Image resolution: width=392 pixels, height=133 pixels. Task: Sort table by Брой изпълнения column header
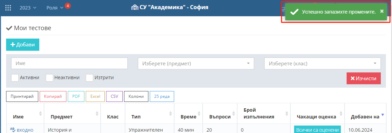coord(264,113)
